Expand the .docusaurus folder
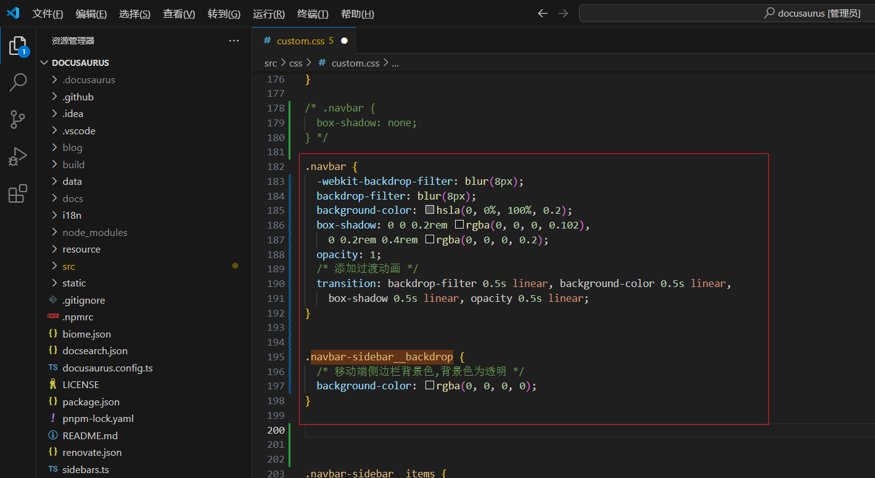 54,79
